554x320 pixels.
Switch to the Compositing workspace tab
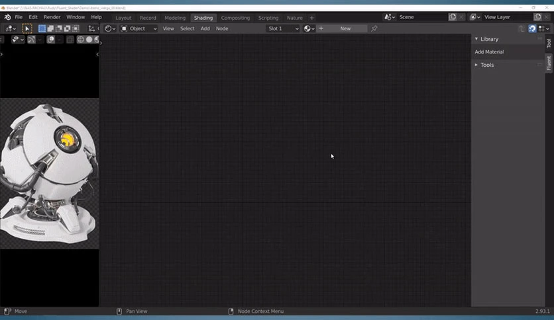[x=235, y=18]
